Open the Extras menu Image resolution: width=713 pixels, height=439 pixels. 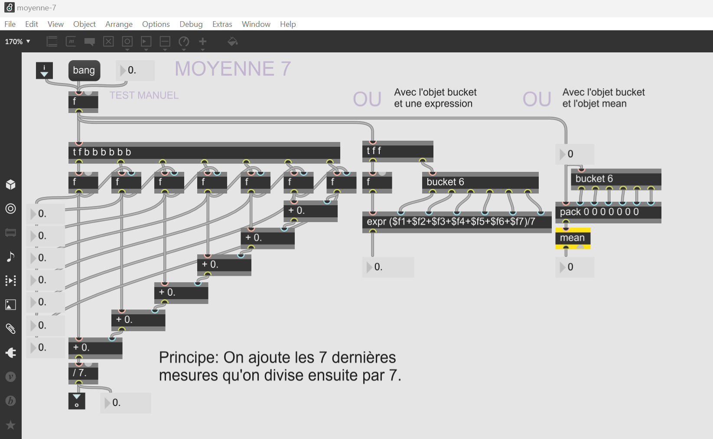pos(222,24)
